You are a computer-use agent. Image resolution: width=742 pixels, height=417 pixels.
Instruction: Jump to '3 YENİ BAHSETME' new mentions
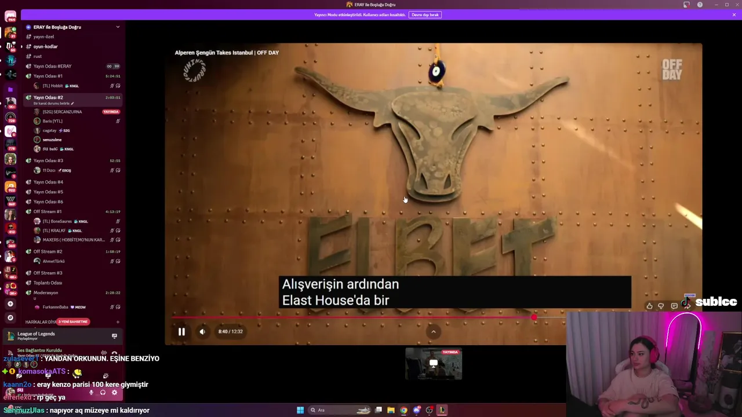73,321
